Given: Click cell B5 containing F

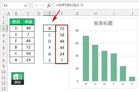Looking at the screenshot, I should coord(16,41).
